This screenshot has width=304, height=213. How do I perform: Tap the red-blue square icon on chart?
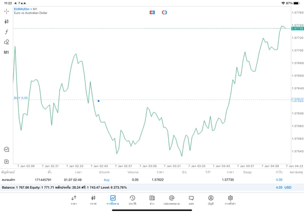point(152,12)
